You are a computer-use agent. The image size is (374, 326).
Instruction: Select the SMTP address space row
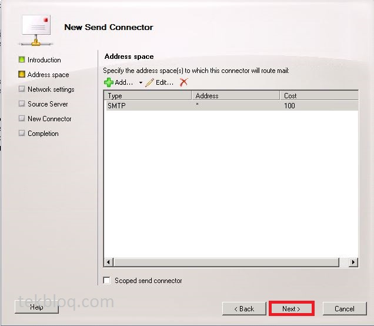(232, 105)
